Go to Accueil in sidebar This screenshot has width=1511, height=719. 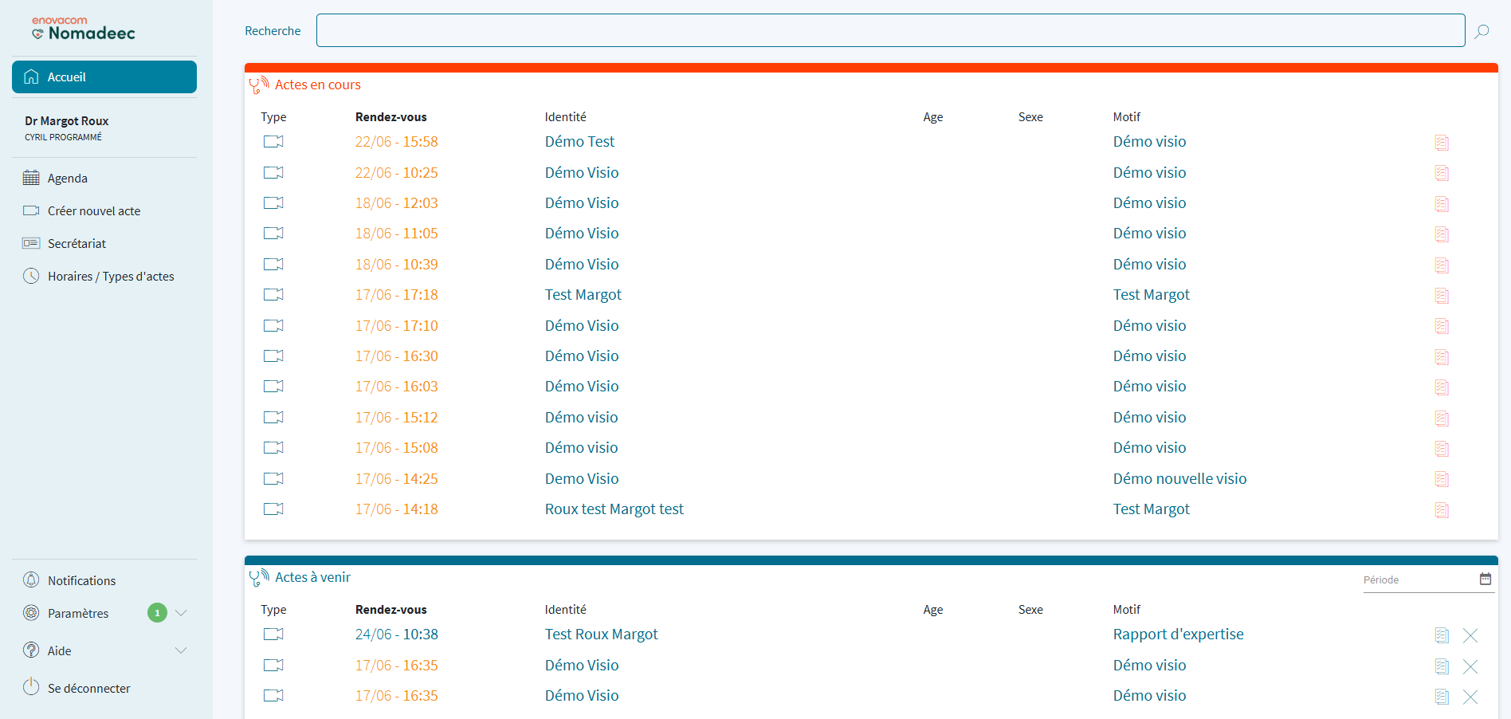pos(104,77)
